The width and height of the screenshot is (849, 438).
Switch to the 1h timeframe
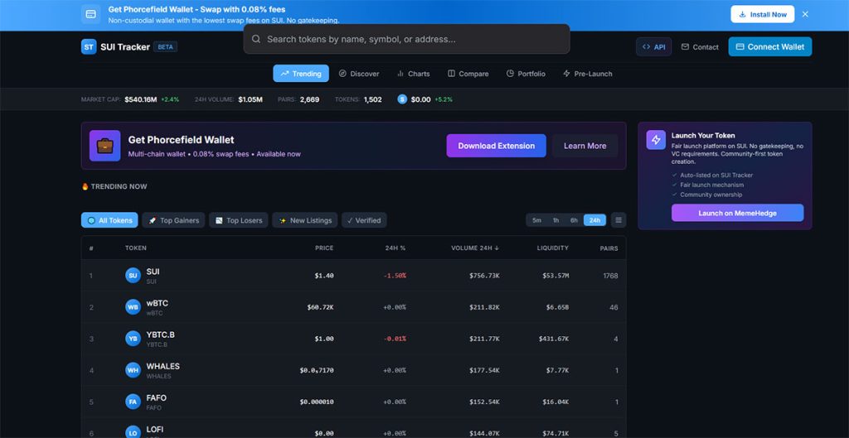click(x=555, y=220)
